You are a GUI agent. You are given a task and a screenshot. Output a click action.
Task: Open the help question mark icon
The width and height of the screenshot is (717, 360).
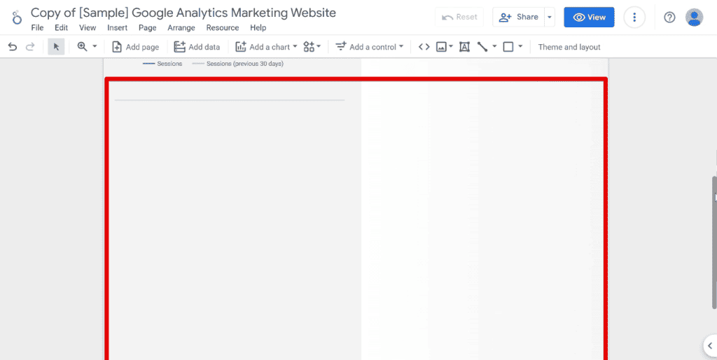tap(669, 18)
